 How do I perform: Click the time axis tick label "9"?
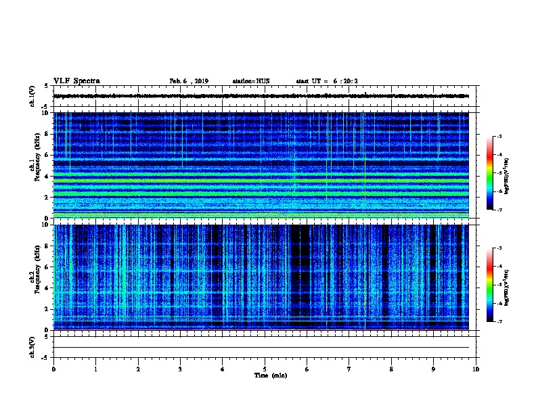click(x=433, y=369)
